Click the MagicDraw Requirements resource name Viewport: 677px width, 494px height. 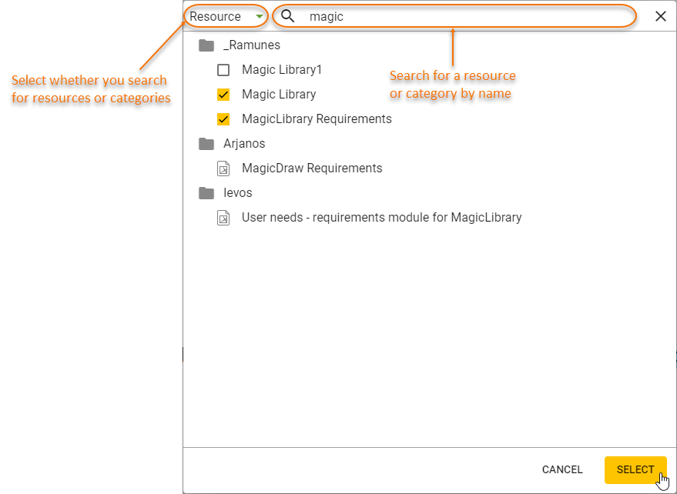[312, 169]
